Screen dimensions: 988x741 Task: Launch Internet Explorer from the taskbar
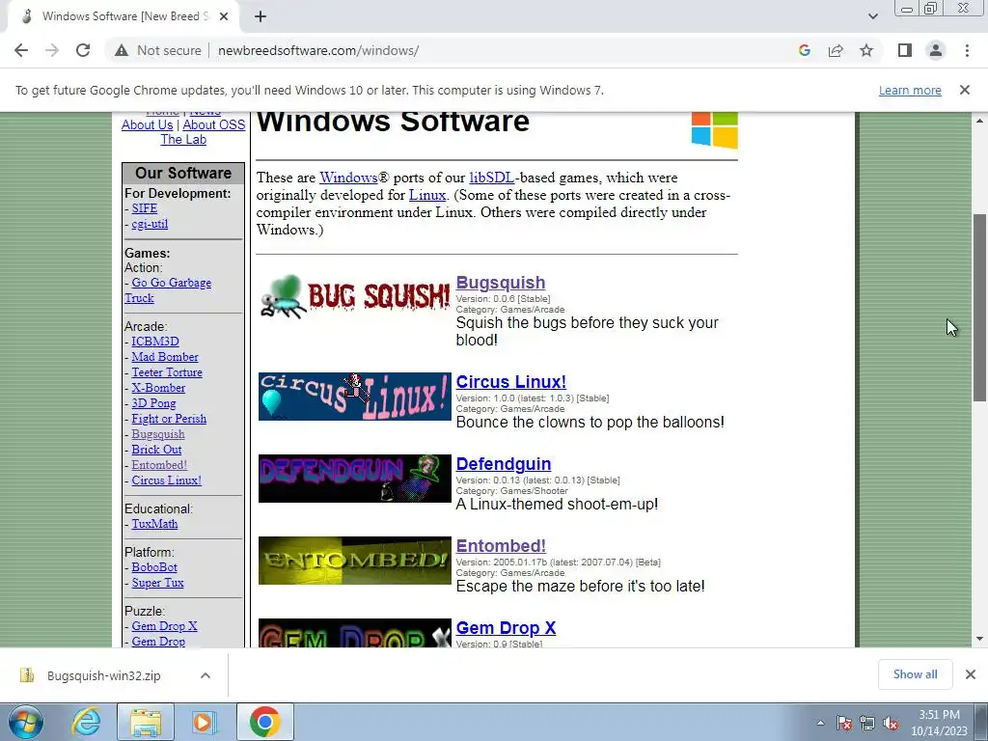[86, 722]
